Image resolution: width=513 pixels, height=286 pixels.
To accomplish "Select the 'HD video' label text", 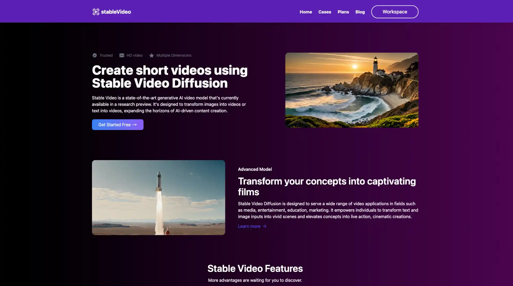I will pos(134,55).
